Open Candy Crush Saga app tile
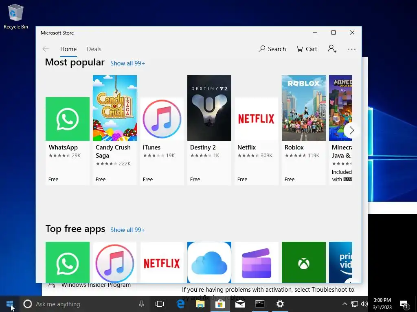This screenshot has width=417, height=312. 114,130
